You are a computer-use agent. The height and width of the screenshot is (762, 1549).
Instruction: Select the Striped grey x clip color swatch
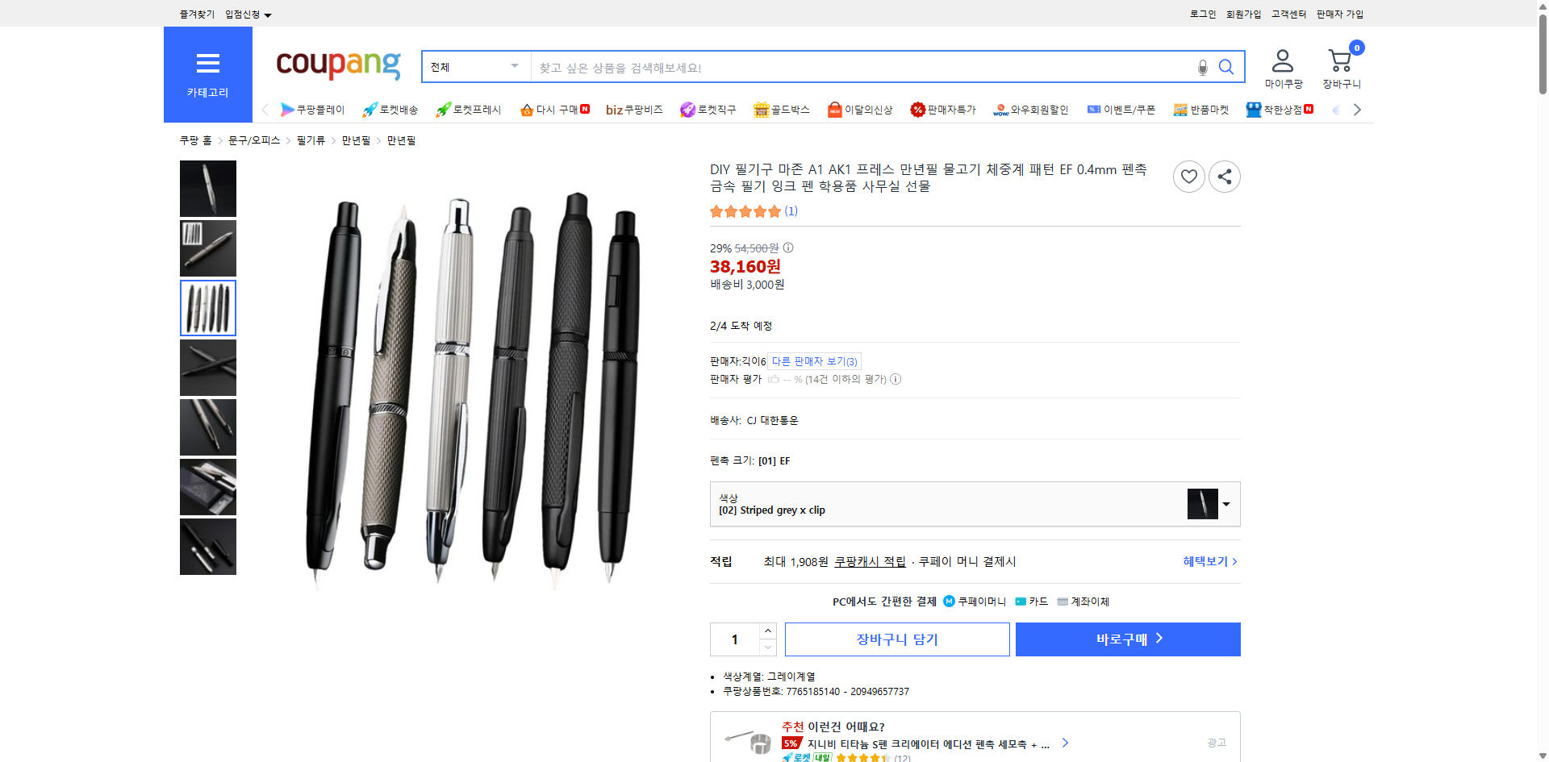[x=1201, y=504]
